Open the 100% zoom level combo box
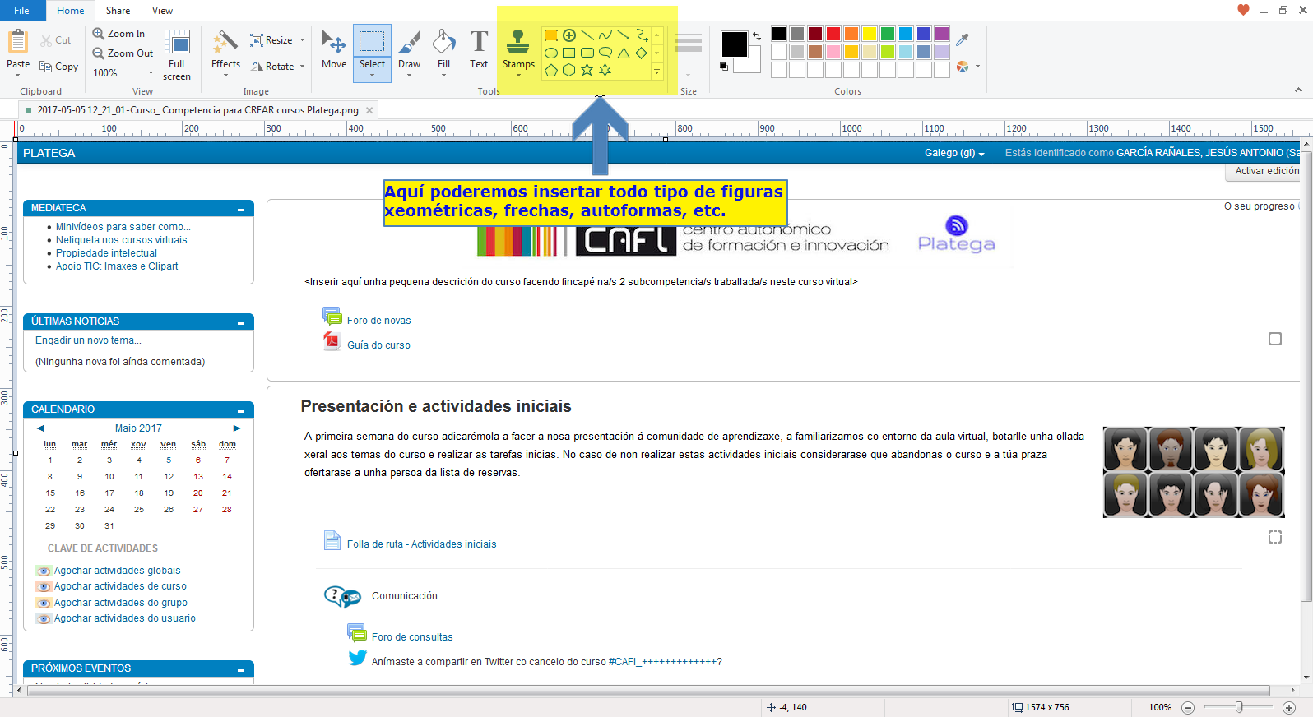 123,73
